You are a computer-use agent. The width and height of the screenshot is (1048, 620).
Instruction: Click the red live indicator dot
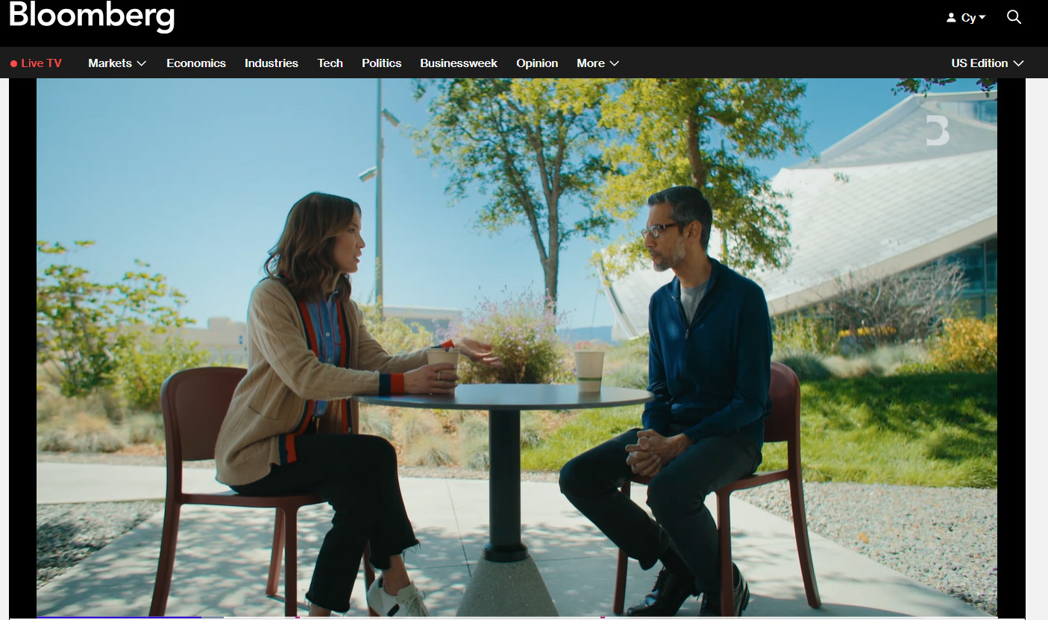(13, 64)
